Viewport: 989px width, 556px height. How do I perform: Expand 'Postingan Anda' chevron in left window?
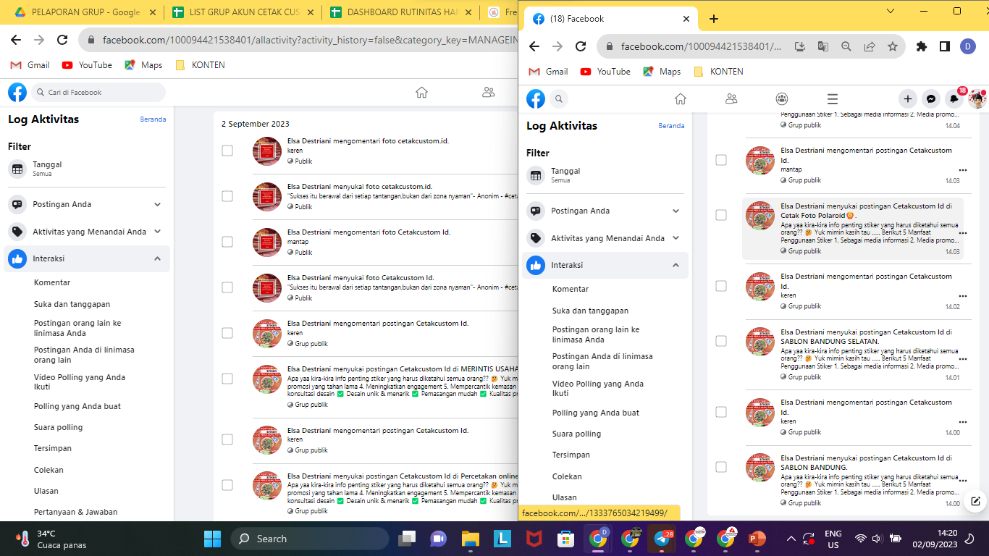pyautogui.click(x=158, y=204)
